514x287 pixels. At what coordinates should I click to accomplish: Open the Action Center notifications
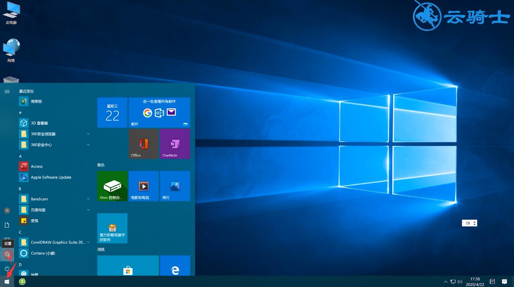coord(504,282)
